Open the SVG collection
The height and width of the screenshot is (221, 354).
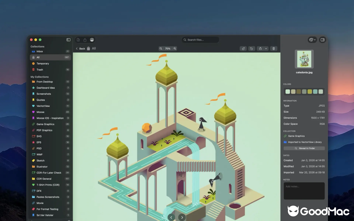(x=50, y=136)
